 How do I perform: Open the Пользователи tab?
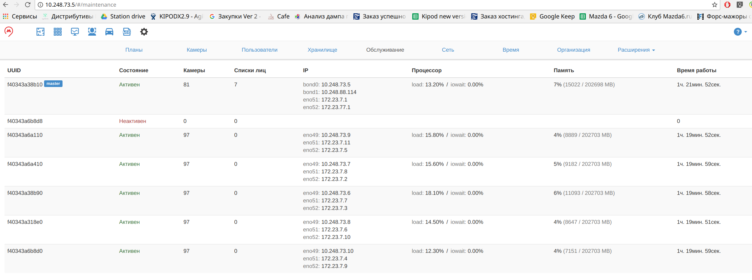click(x=259, y=50)
